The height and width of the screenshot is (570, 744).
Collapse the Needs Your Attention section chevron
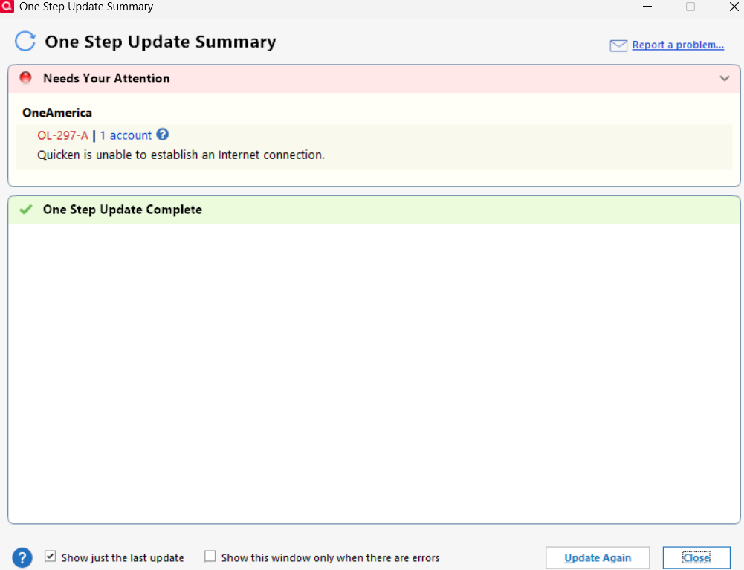point(724,78)
